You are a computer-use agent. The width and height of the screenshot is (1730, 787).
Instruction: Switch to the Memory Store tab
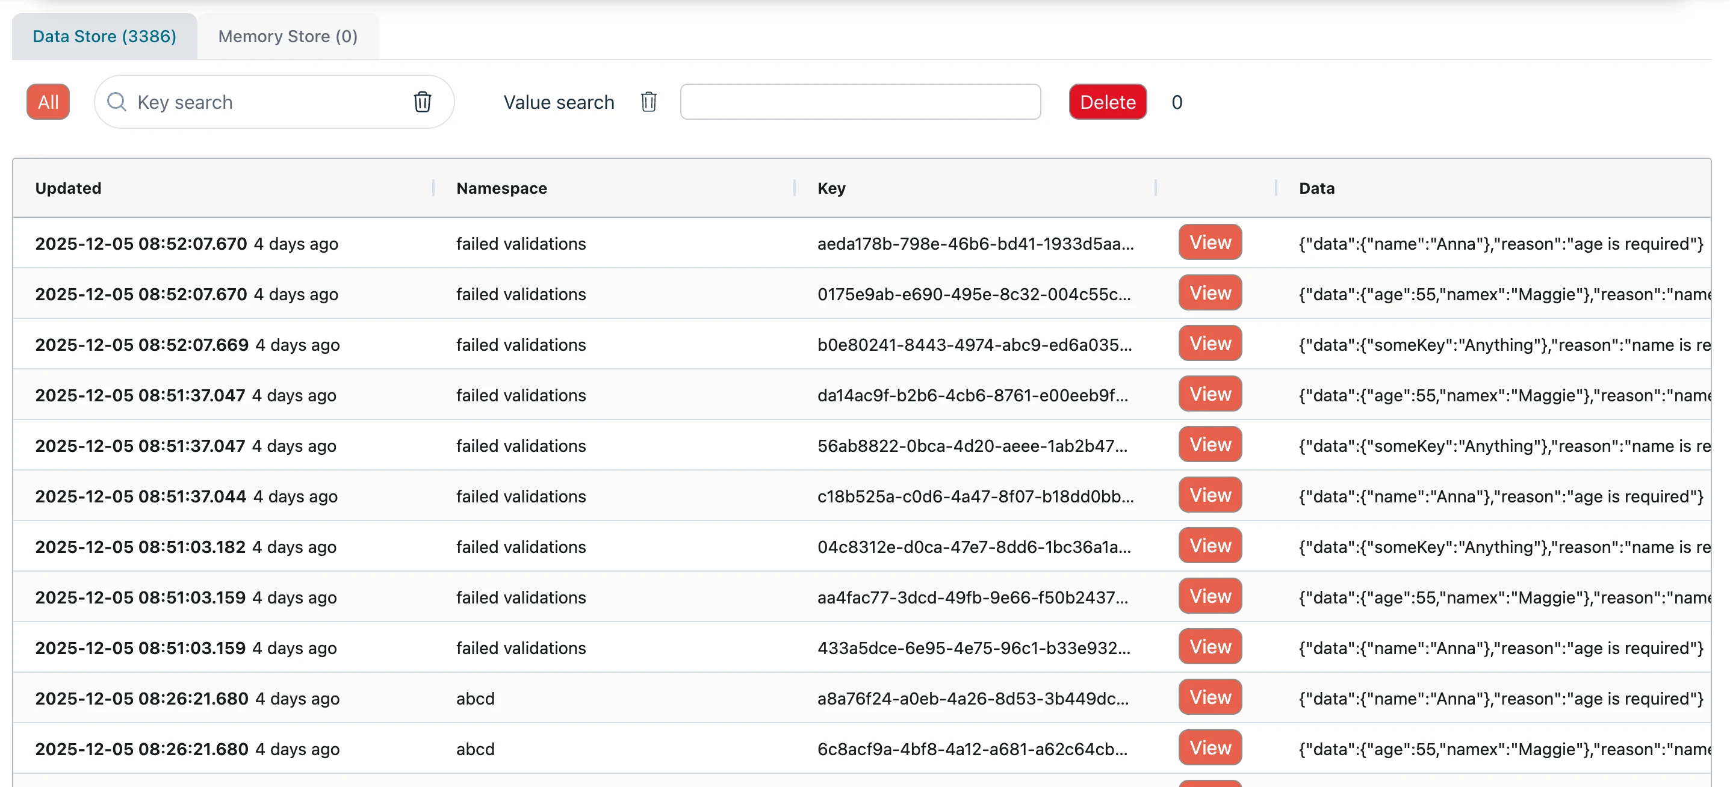[288, 36]
